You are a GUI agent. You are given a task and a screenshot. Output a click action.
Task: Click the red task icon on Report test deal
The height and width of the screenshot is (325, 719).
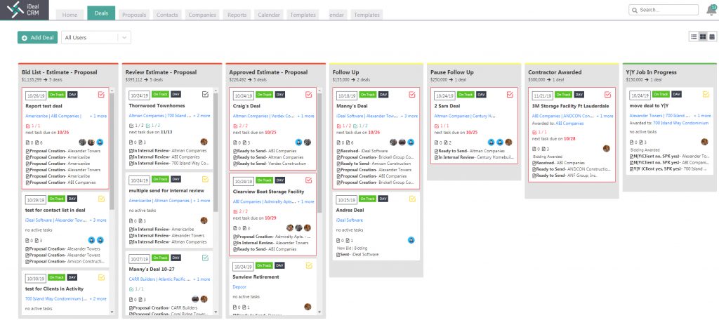click(27, 125)
